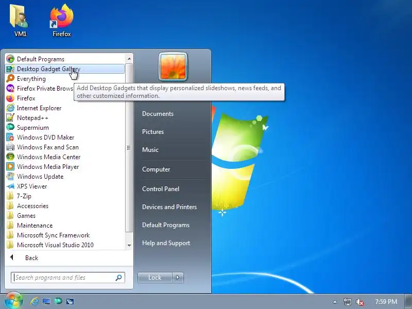The height and width of the screenshot is (309, 412).
Task: Click the Show desktop strip beside the clock
Action: [409, 302]
